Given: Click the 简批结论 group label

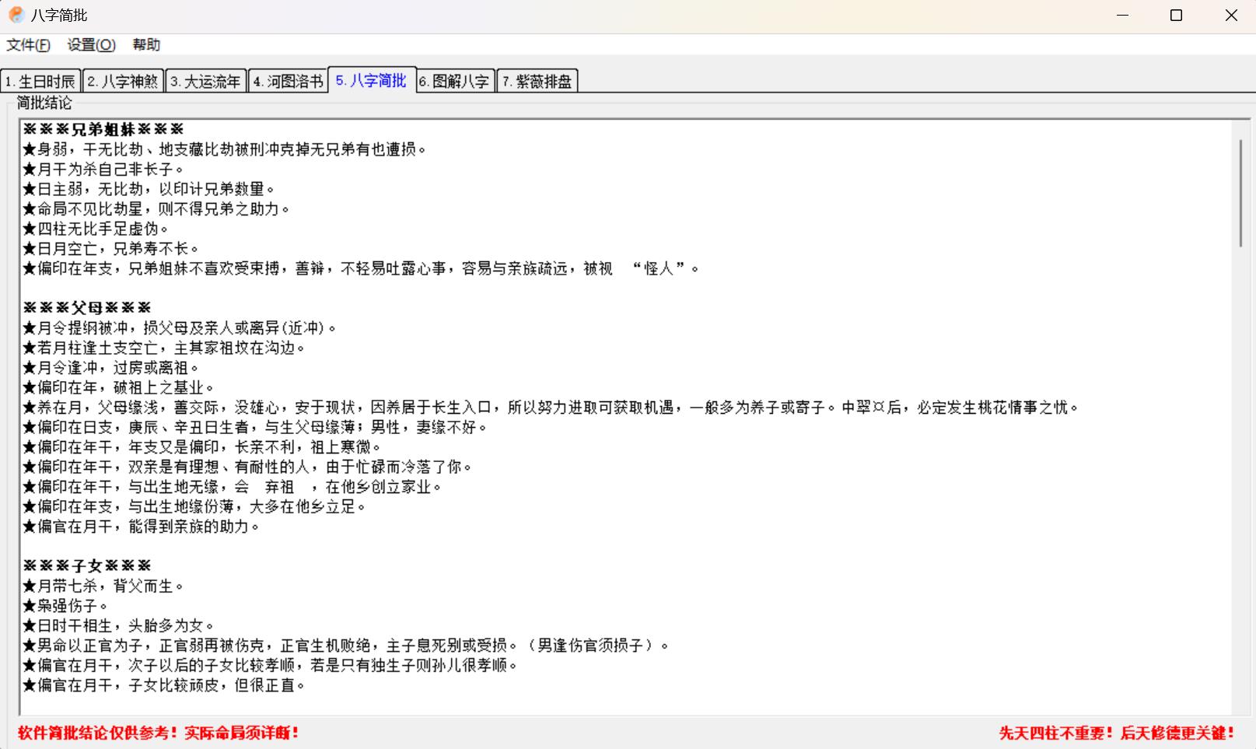Looking at the screenshot, I should pyautogui.click(x=44, y=103).
